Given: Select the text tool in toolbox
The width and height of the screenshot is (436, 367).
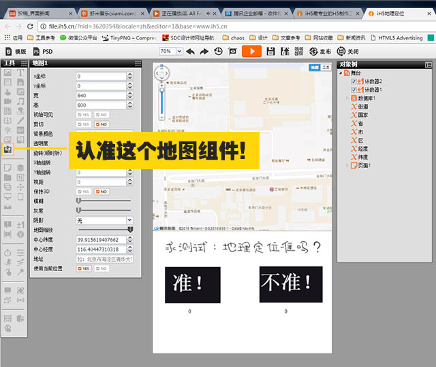Looking at the screenshot, I should click(x=20, y=72).
